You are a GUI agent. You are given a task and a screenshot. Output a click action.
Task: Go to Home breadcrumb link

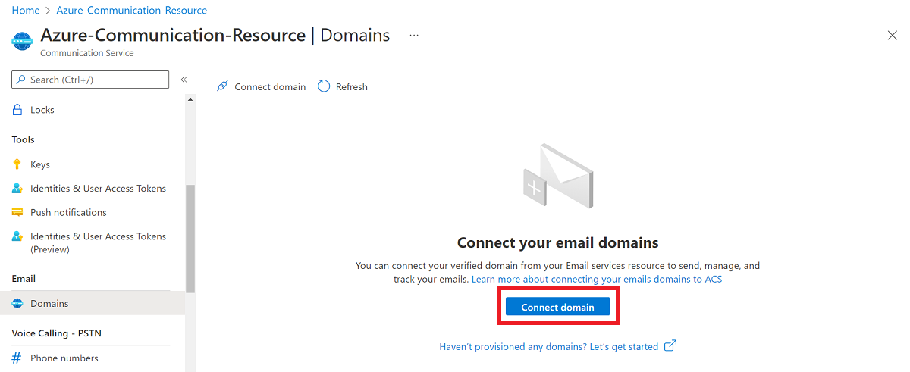[x=26, y=11]
